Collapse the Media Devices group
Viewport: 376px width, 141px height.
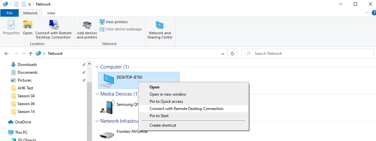(97, 94)
